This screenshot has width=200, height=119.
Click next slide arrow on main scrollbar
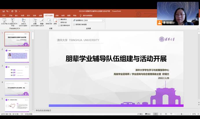tap(199, 104)
